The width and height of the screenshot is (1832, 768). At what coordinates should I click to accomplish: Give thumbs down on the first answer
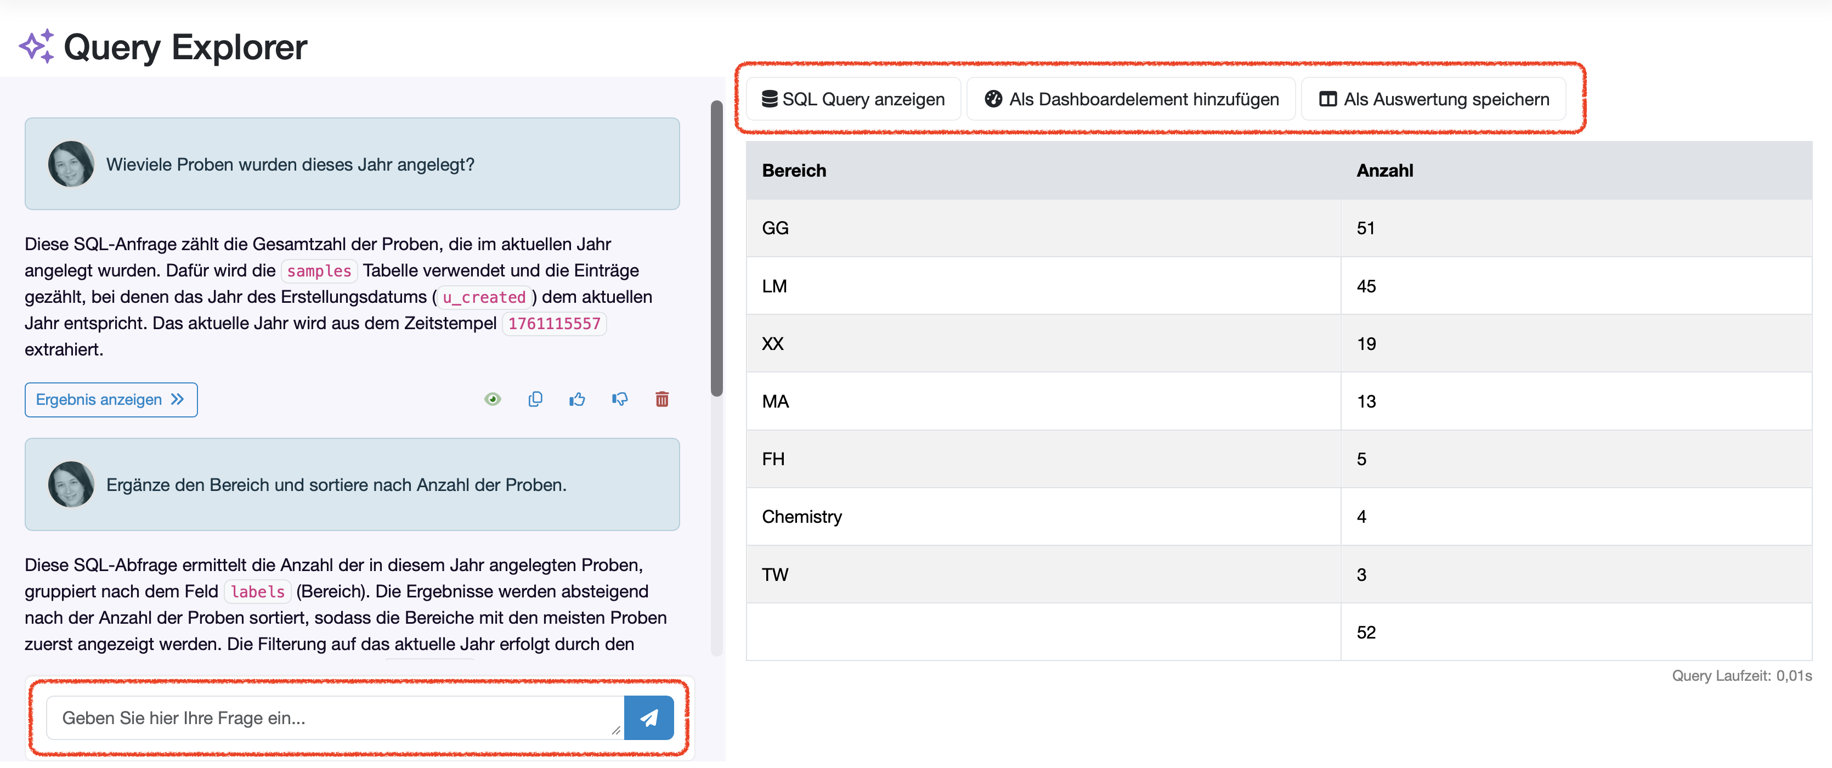coord(619,399)
